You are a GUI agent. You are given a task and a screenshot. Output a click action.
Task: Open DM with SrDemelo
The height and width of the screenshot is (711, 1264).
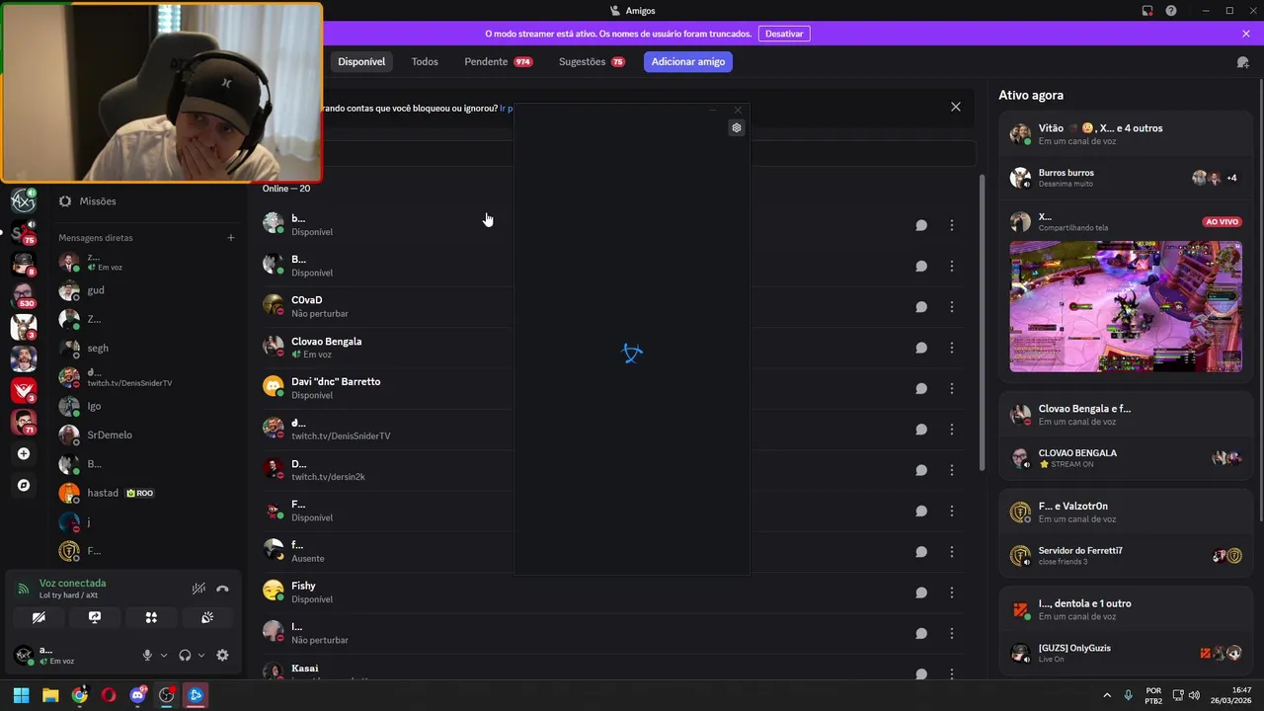click(147, 434)
